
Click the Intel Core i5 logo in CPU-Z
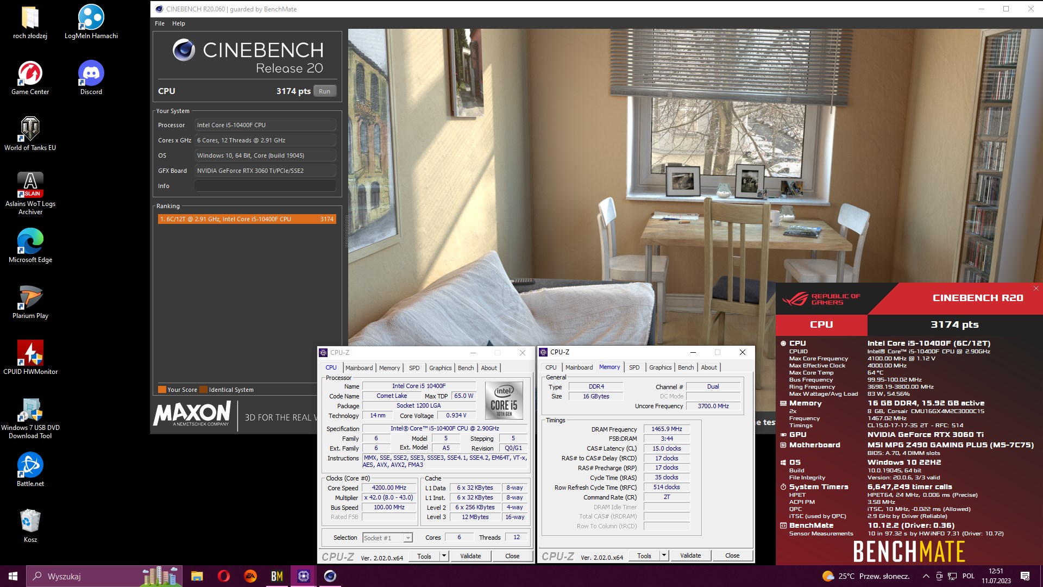[504, 401]
